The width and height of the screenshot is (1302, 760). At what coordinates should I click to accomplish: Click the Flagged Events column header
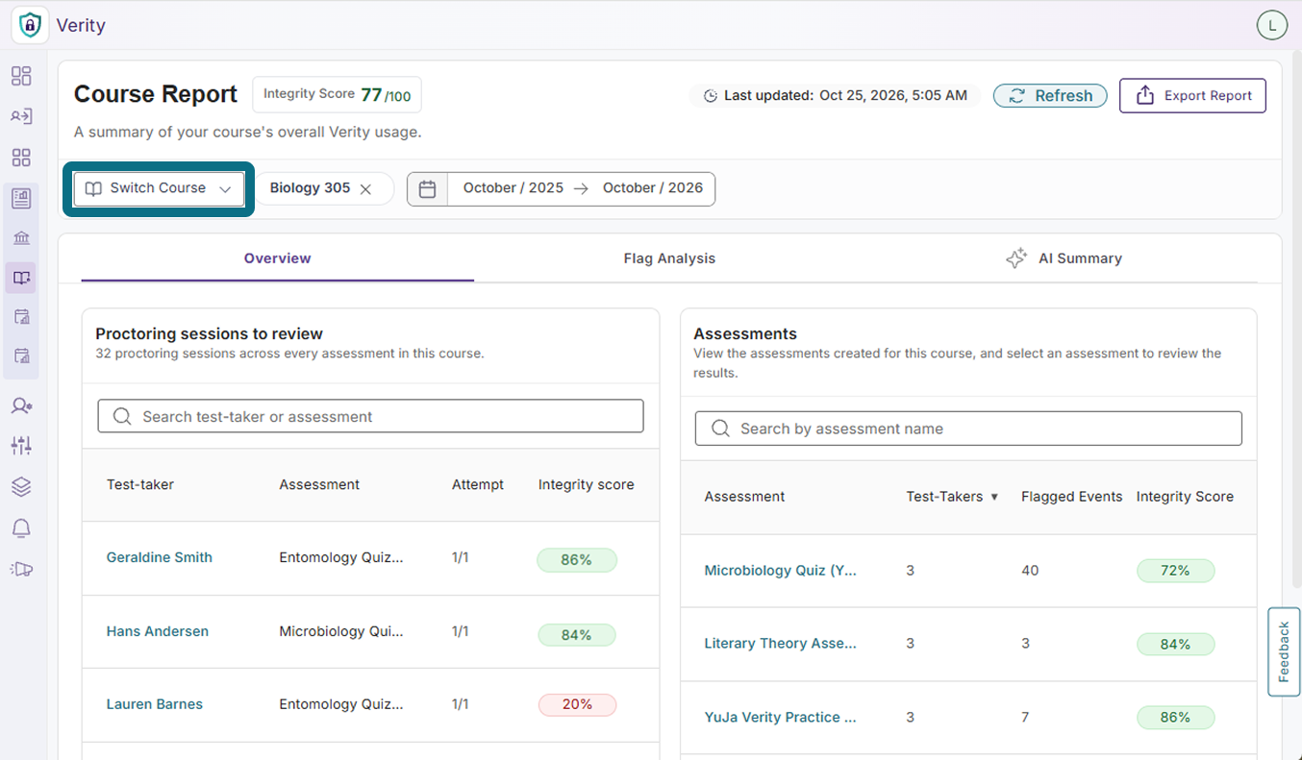pos(1072,497)
